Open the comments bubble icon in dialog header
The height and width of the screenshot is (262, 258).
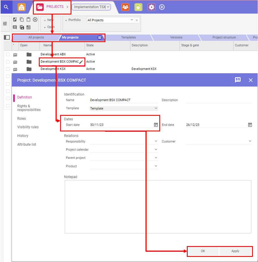[x=238, y=80]
